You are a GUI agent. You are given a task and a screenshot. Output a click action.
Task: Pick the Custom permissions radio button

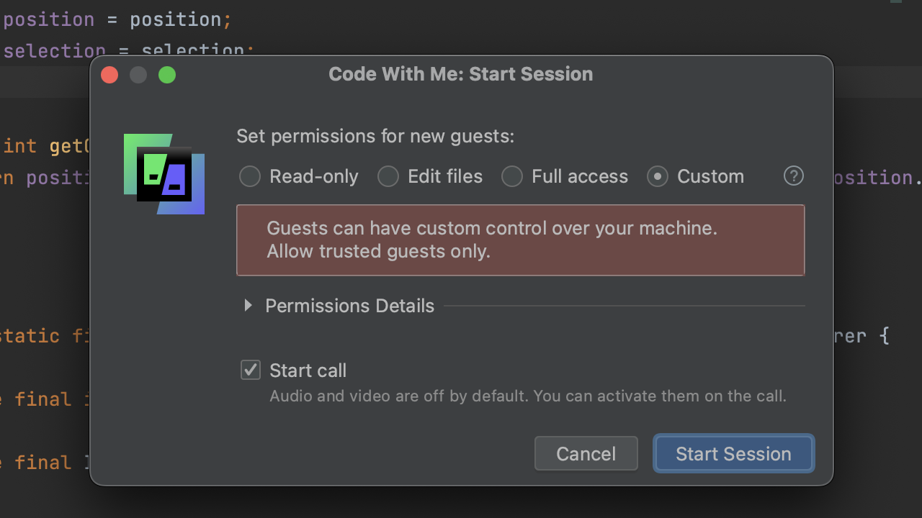coord(658,176)
